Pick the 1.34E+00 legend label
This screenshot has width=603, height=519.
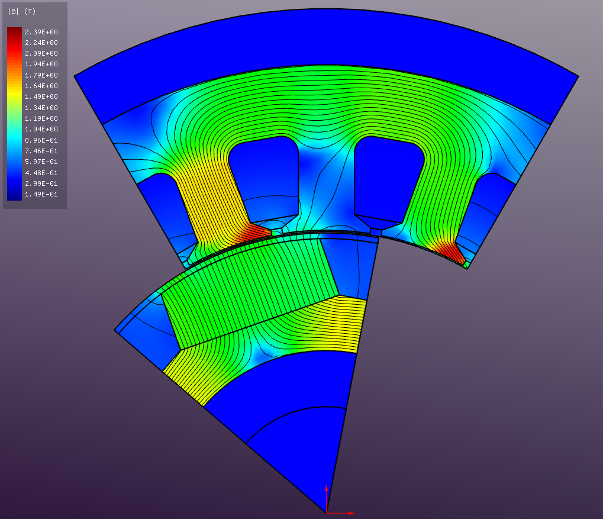tap(41, 108)
